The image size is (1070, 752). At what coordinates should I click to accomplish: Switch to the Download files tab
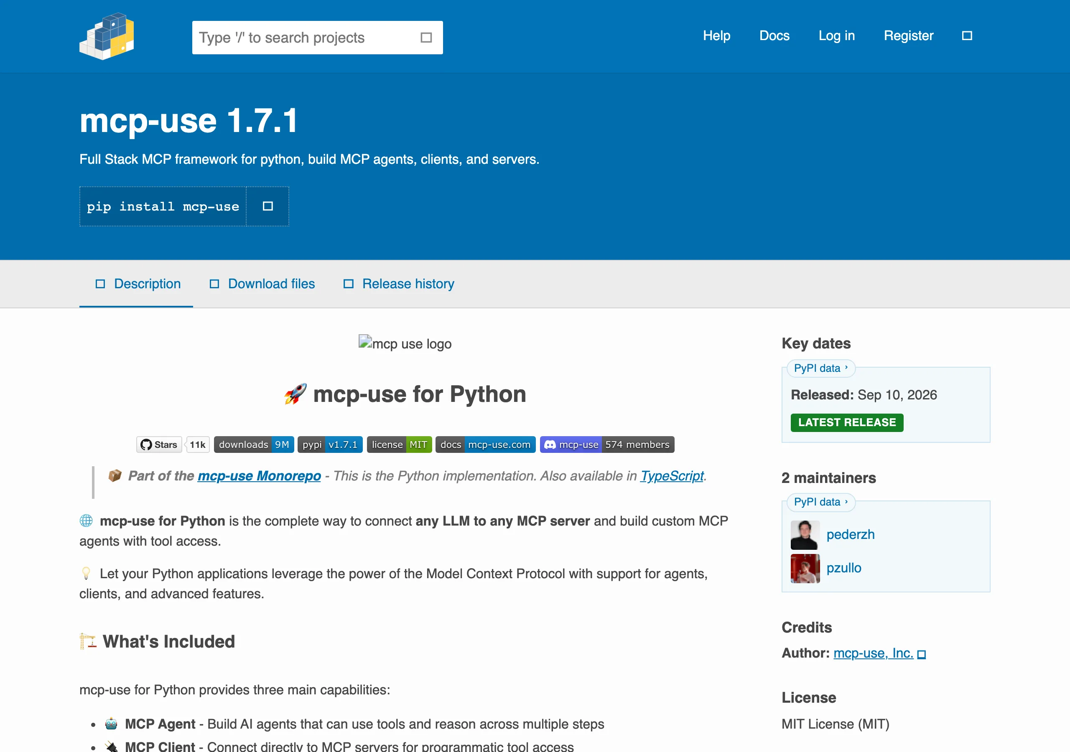(x=262, y=284)
